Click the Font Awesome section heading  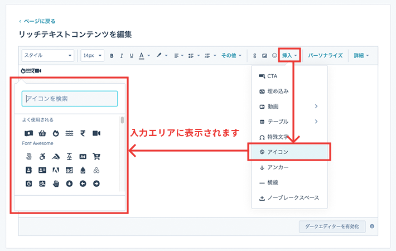pyautogui.click(x=37, y=143)
